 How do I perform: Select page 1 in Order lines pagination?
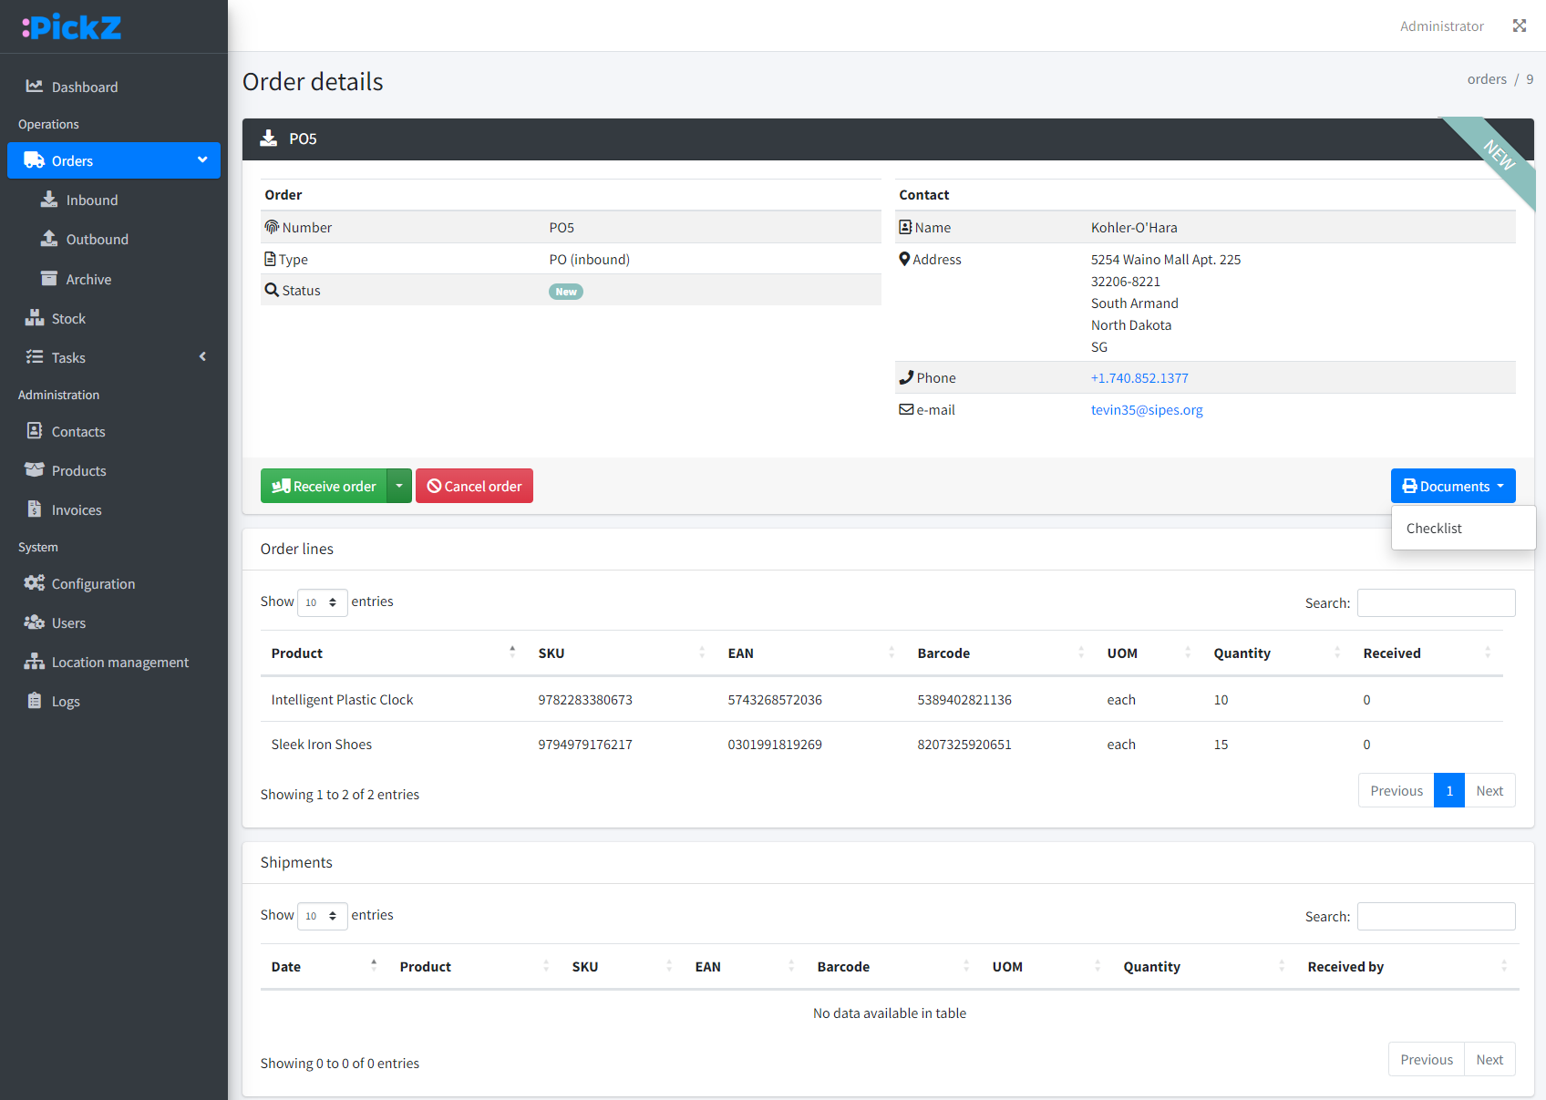(x=1449, y=790)
